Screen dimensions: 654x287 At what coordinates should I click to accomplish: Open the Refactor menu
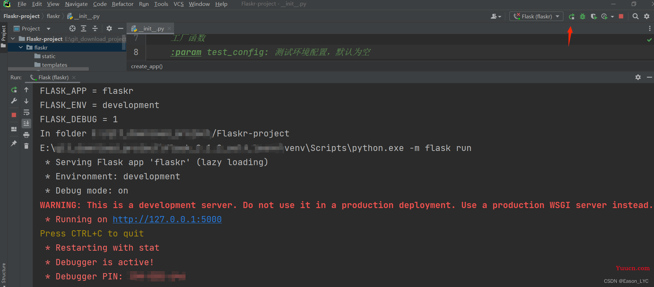pos(122,4)
